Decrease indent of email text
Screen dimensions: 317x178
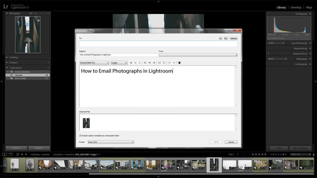pyautogui.click(x=169, y=63)
